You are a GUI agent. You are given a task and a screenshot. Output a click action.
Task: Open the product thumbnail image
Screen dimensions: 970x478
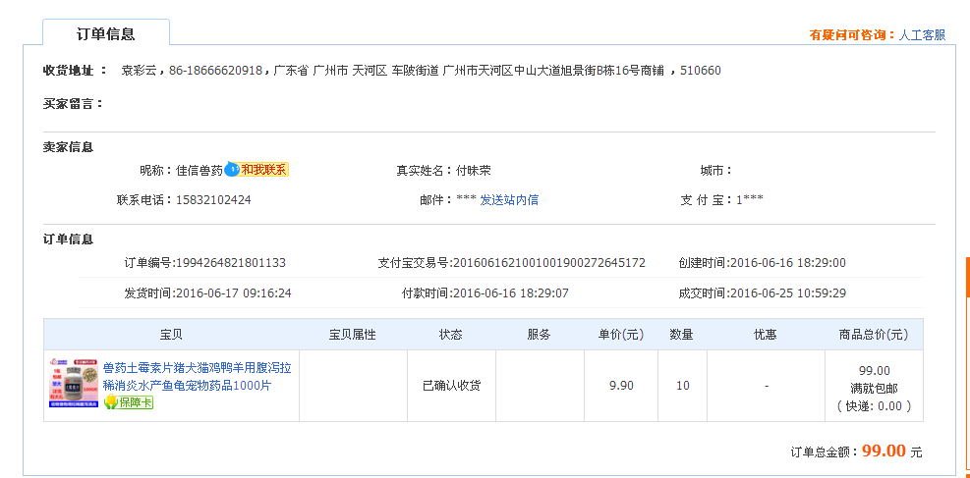[73, 384]
